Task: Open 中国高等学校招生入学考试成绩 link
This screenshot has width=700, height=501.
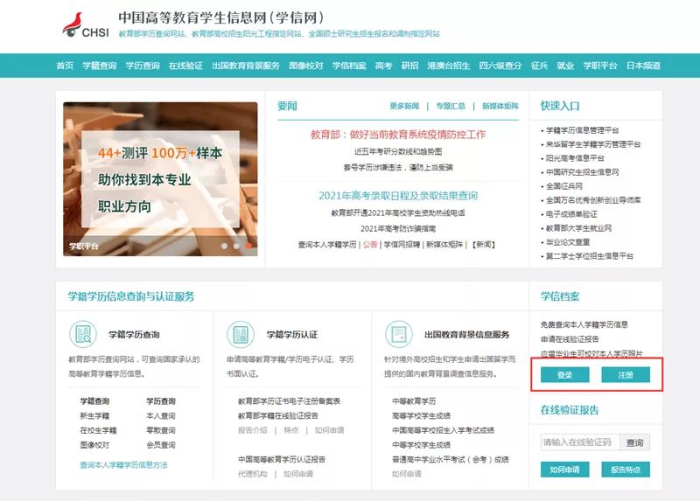Action: pos(444,430)
